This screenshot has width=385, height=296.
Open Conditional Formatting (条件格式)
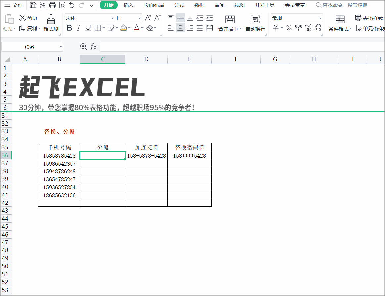point(340,23)
